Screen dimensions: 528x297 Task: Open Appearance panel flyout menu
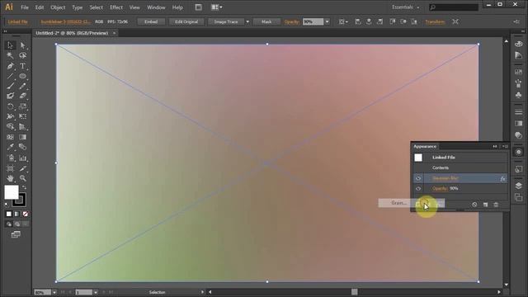click(x=505, y=147)
